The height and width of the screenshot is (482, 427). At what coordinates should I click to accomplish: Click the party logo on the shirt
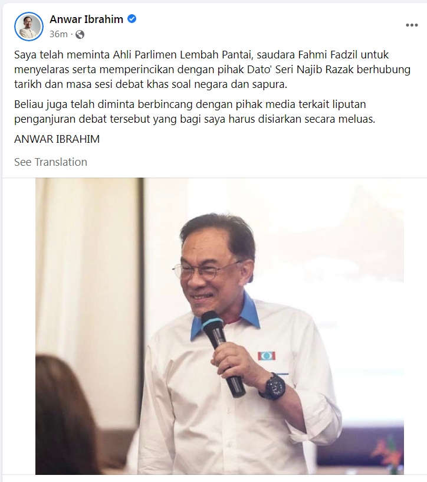pyautogui.click(x=267, y=356)
